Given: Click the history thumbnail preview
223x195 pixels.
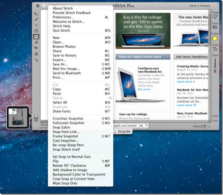Looking at the screenshot, I should (18, 117).
